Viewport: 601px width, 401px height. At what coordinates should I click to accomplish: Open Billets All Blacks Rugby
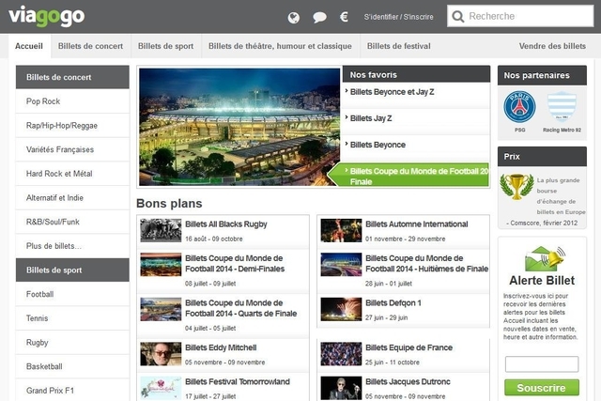[226, 224]
